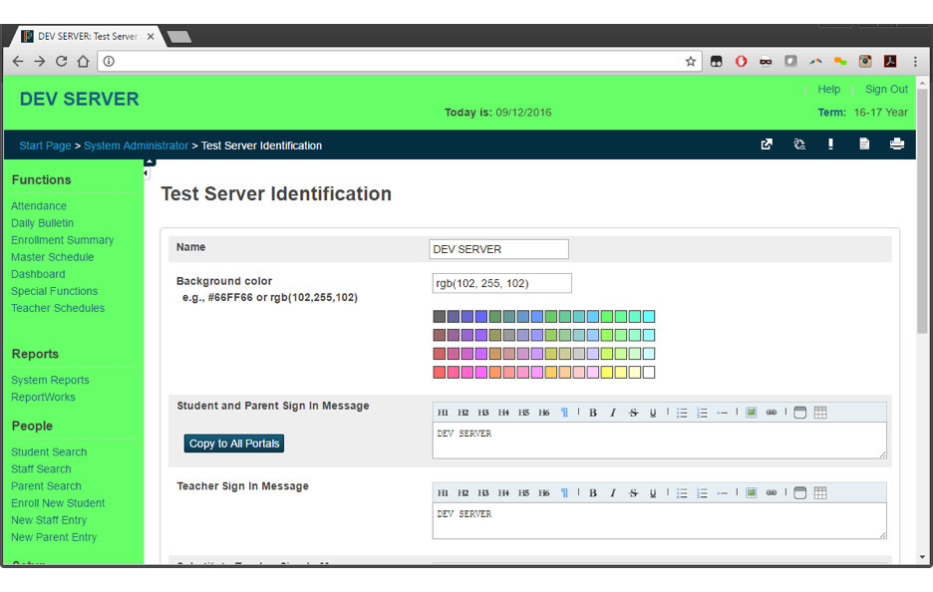933x592 pixels.
Task: Insert link in Student and Parent message editor
Action: click(771, 413)
